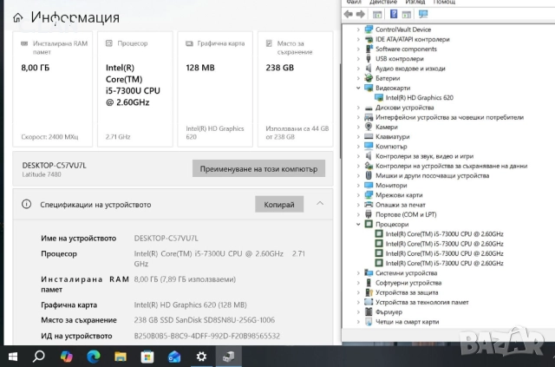This screenshot has width=555, height=367.
Task: Expand the Системни устройства node
Action: [x=358, y=272]
